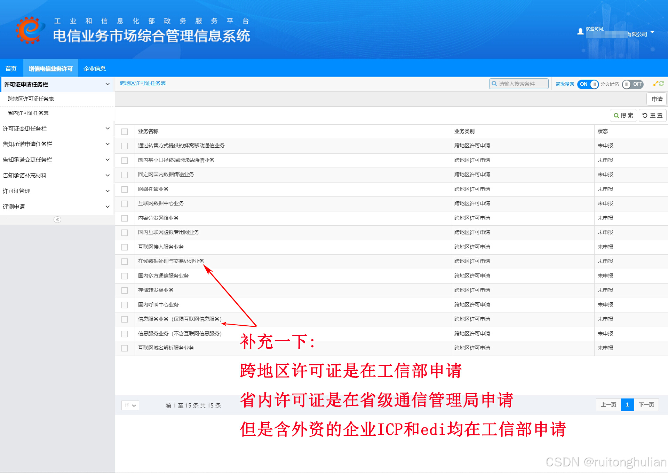668x473 pixels.
Task: Collapse sidebar with the double-arrow icon
Action: click(x=57, y=219)
